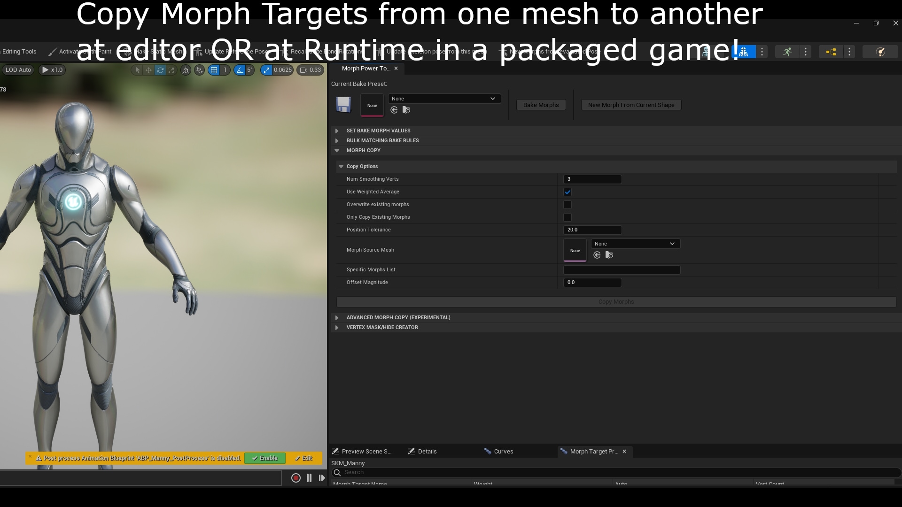Switch to Skeletal Mesh mode icon
Viewport: 902px width, 507px height.
tap(744, 52)
